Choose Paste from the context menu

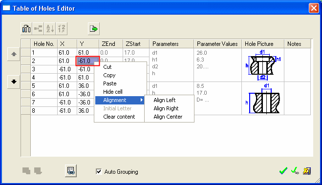click(110, 83)
